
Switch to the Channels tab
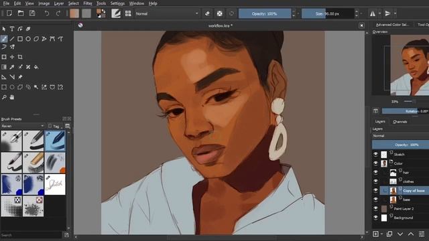(400, 122)
